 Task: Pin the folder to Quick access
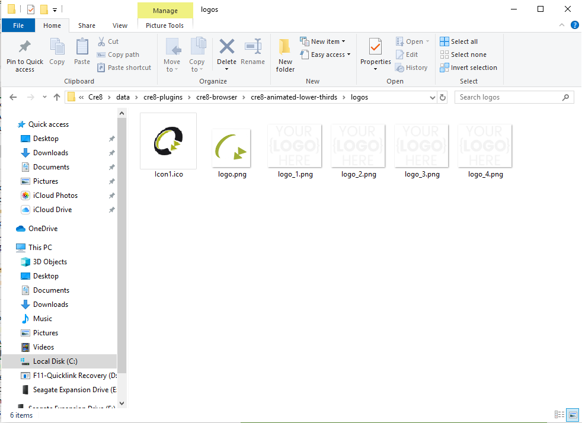coord(24,56)
